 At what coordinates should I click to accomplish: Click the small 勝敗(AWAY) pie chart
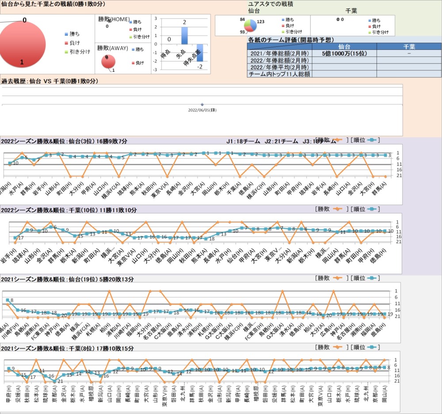click(108, 62)
